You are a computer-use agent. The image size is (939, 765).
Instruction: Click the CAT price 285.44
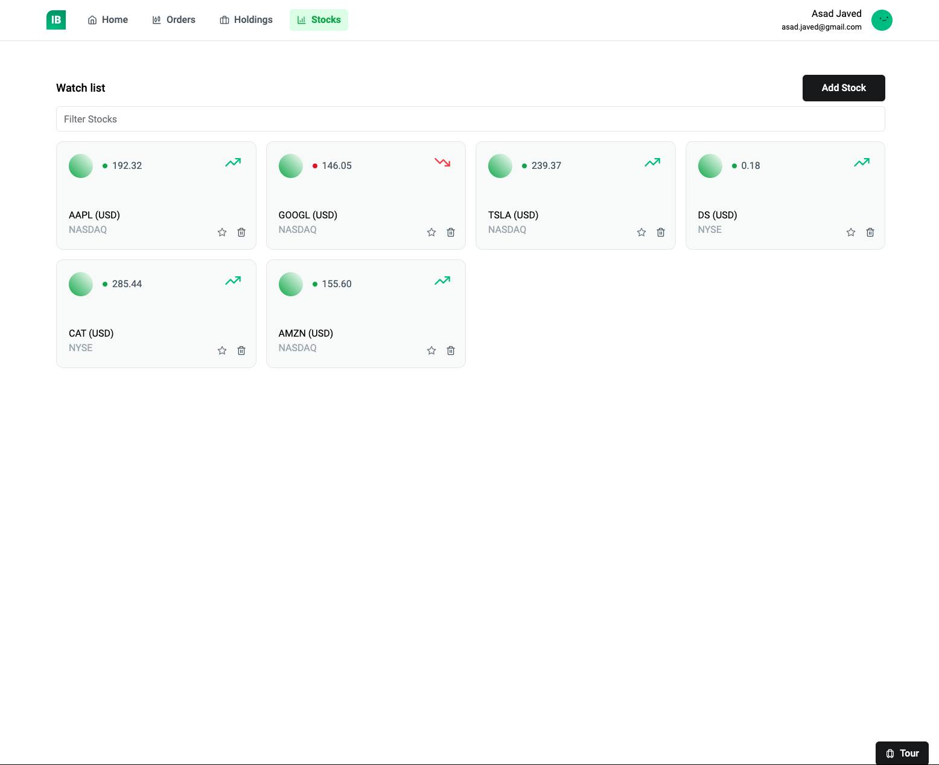point(127,284)
